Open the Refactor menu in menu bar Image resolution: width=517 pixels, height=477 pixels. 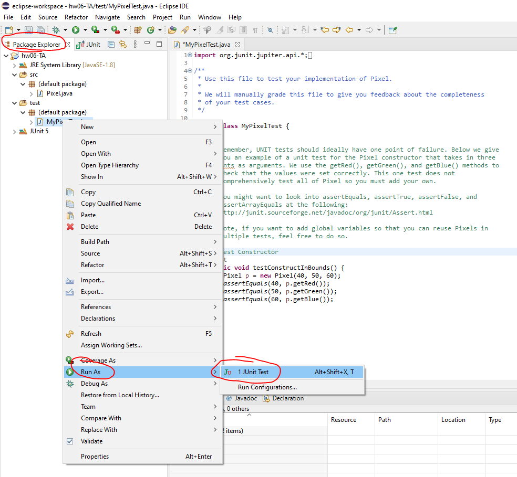[x=76, y=17]
